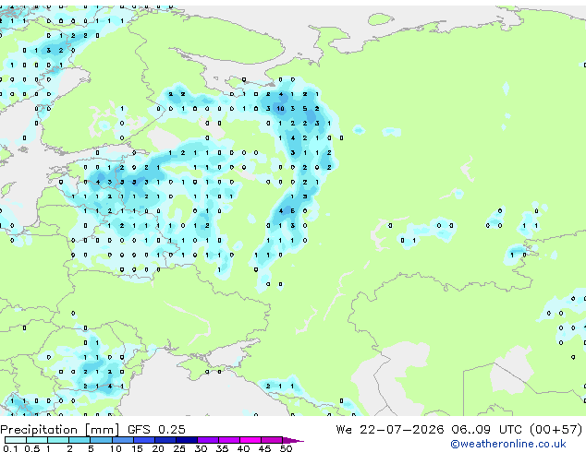Click the '35' legend scale label
The image size is (586, 452).
point(222,448)
